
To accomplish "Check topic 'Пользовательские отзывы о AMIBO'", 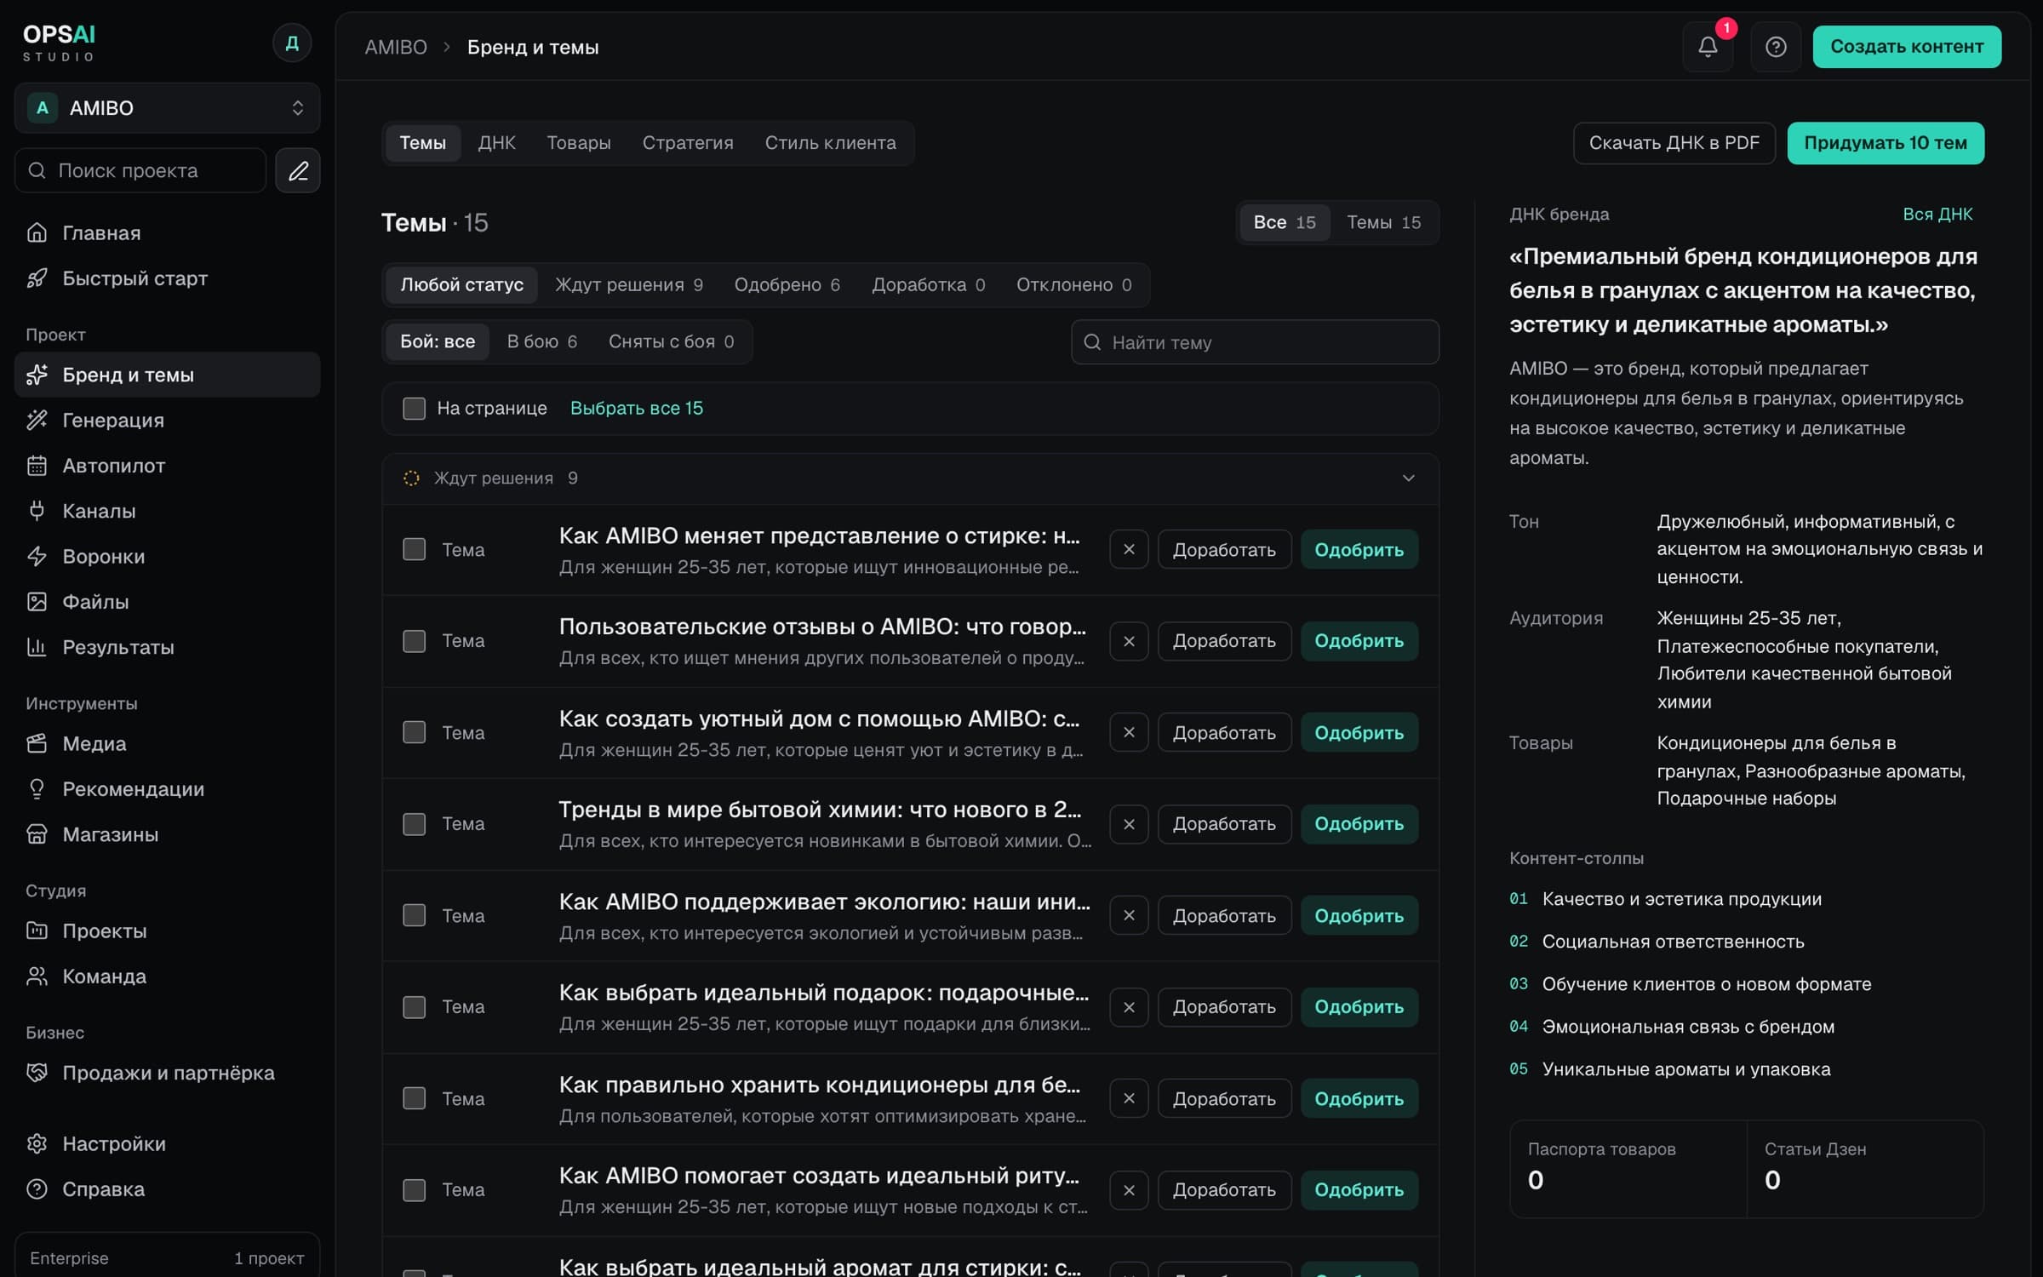I will click(x=414, y=641).
